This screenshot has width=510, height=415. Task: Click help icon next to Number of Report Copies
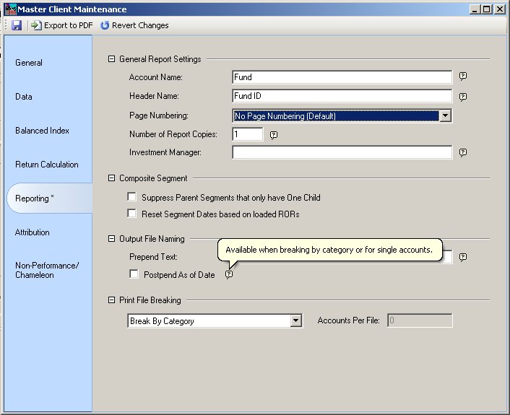click(x=274, y=134)
